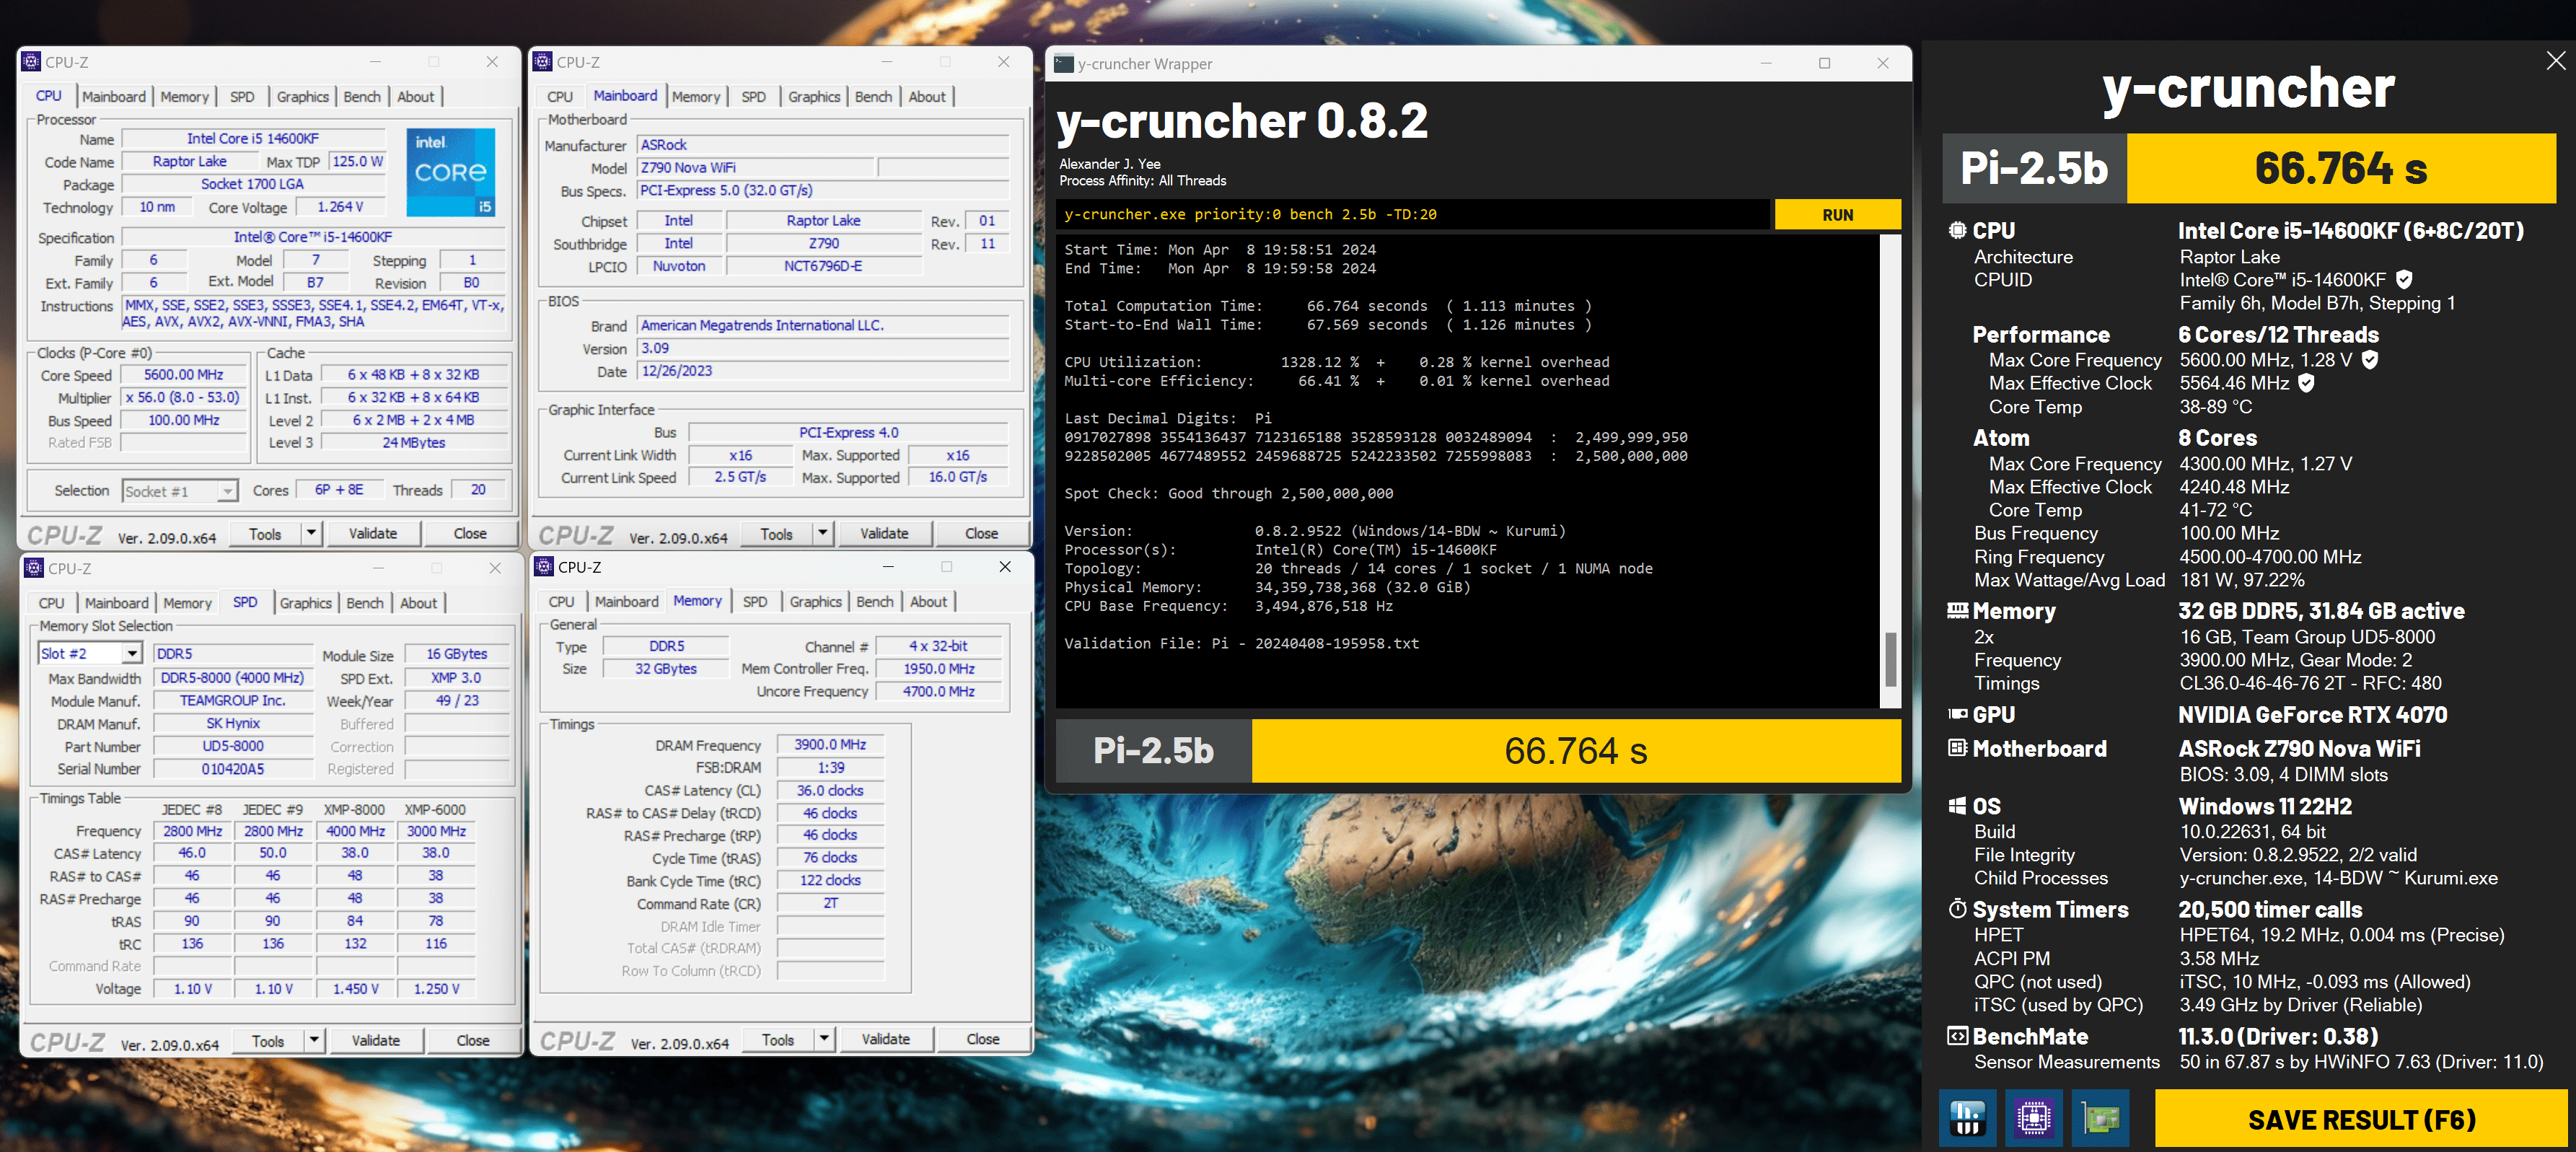
Task: Expand the Tools arrow in the CPU-Z CPU window
Action: point(311,533)
